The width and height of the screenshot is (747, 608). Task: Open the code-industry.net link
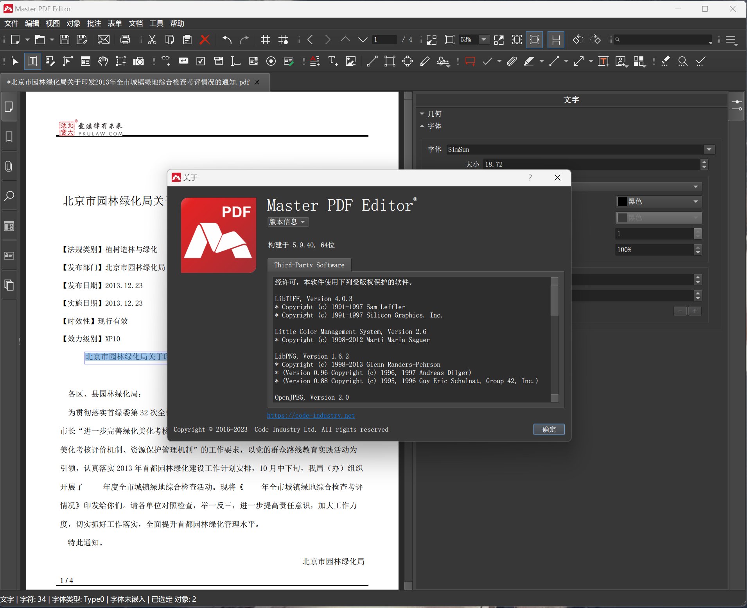coord(311,415)
